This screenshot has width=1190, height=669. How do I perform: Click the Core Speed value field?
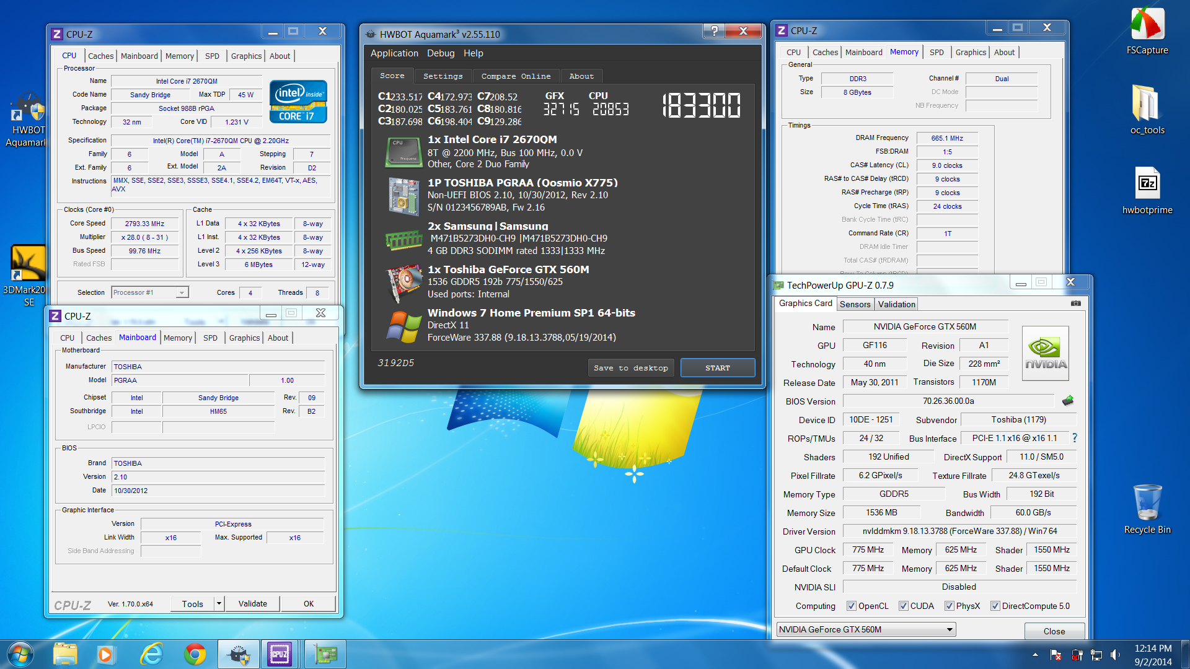145,224
